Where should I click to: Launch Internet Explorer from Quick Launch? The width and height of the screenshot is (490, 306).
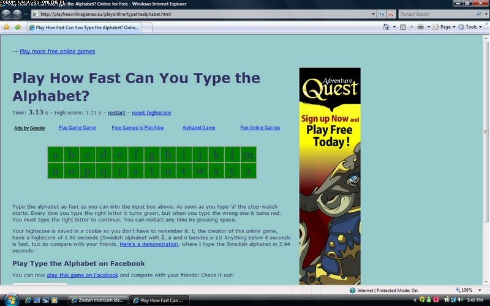point(28,300)
